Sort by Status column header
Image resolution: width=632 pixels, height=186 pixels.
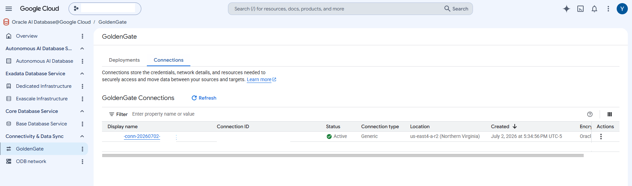pos(333,126)
